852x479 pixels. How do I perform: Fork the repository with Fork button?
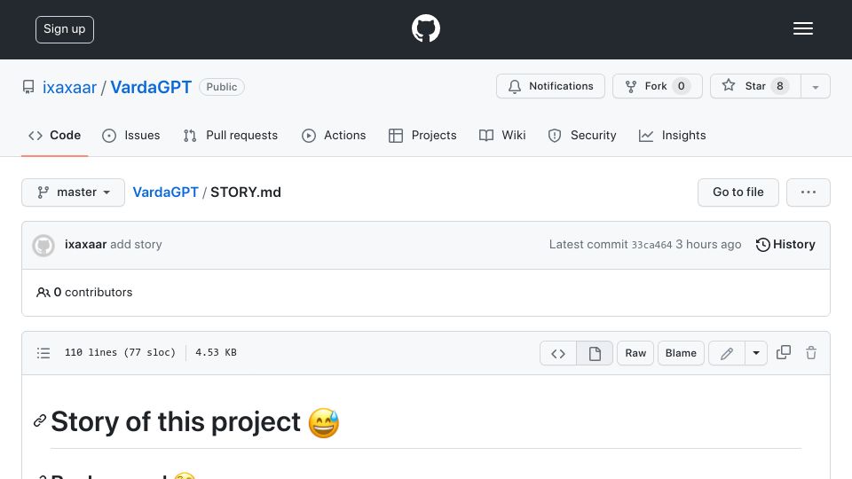[658, 86]
